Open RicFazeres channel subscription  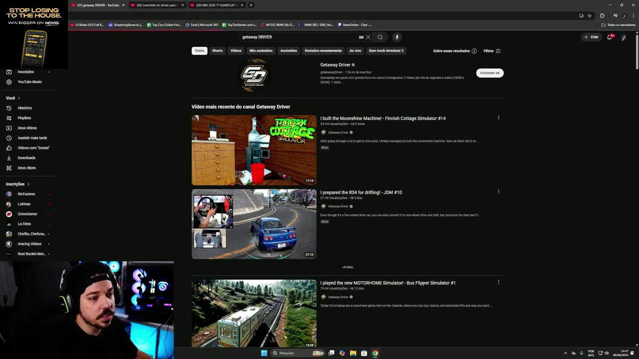(26, 194)
